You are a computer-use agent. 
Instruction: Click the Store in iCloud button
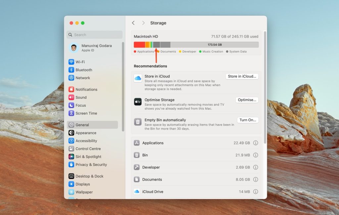242,76
